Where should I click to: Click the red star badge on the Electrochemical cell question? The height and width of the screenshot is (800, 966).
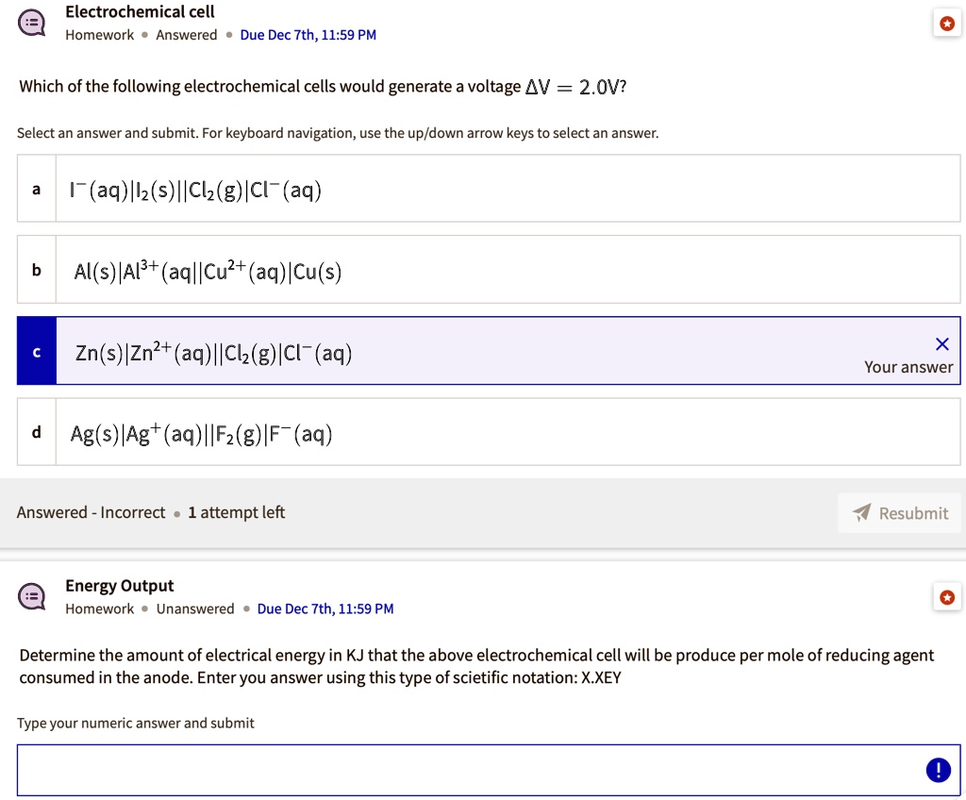click(947, 23)
